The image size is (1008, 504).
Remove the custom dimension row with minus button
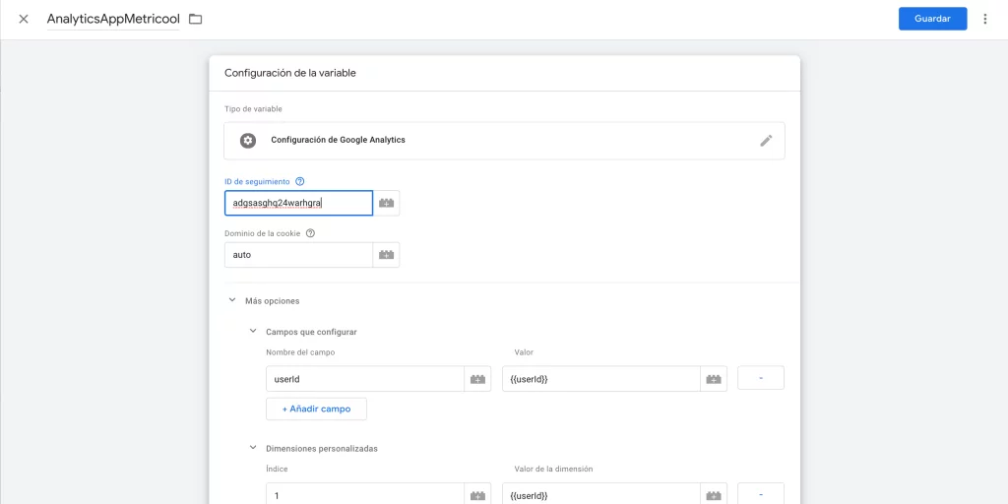pos(761,494)
